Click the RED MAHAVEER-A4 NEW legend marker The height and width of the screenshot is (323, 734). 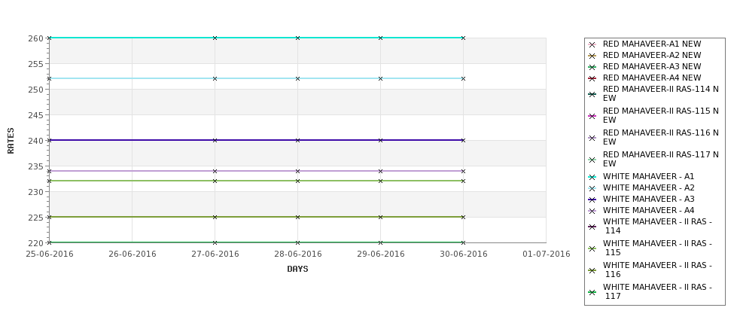[592, 78]
